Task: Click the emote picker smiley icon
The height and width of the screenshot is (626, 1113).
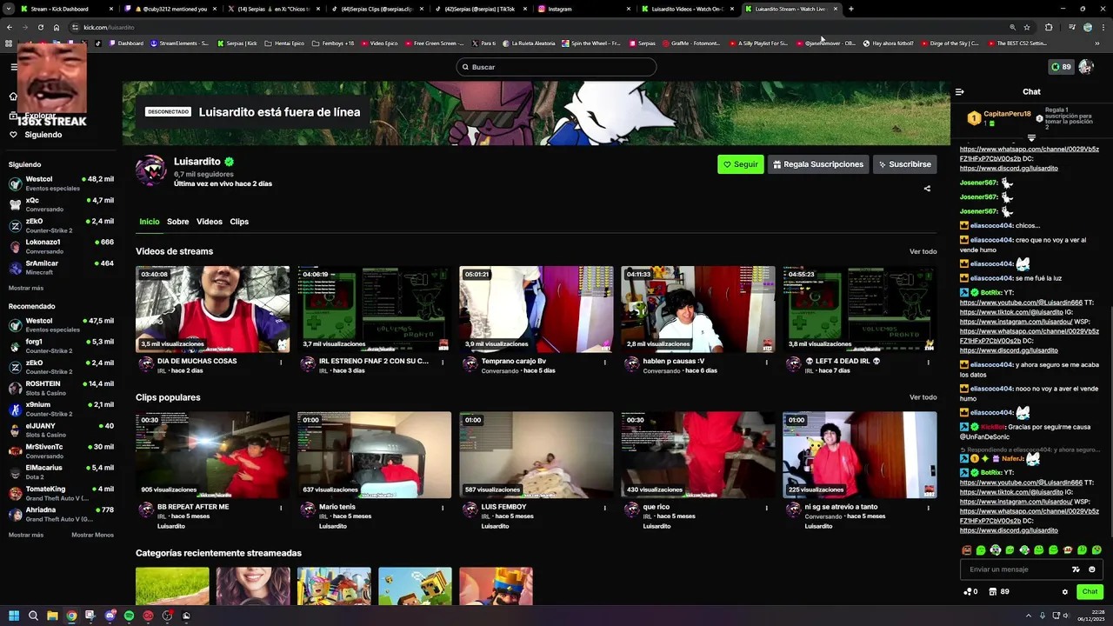Action: click(x=1092, y=569)
